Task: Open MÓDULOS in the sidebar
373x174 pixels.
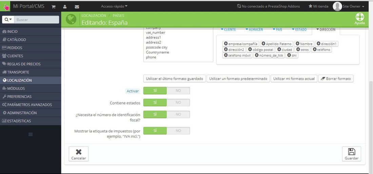Action: tap(31, 89)
